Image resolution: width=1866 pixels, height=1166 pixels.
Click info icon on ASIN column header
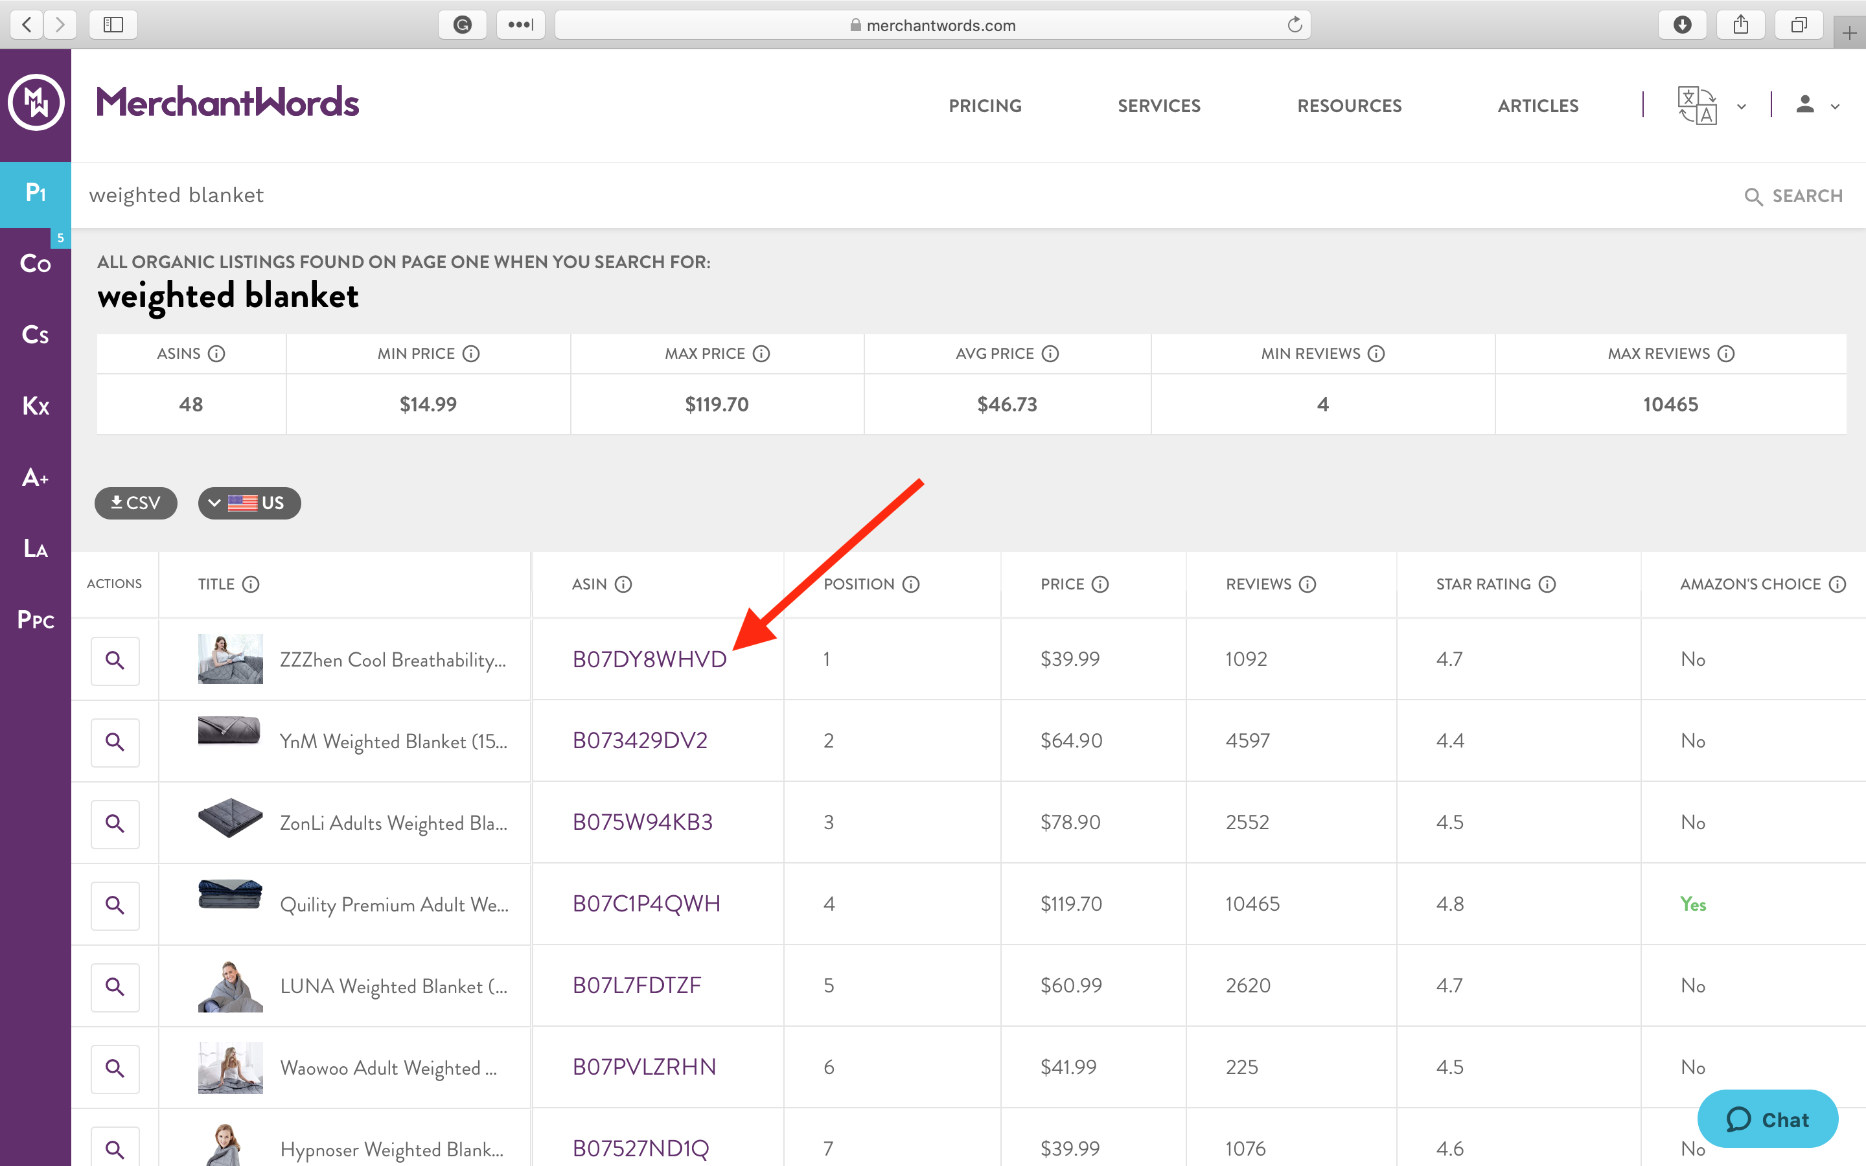click(624, 584)
